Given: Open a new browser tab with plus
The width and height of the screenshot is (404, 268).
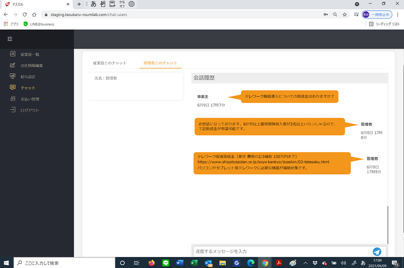Looking at the screenshot, I should coord(79,4).
